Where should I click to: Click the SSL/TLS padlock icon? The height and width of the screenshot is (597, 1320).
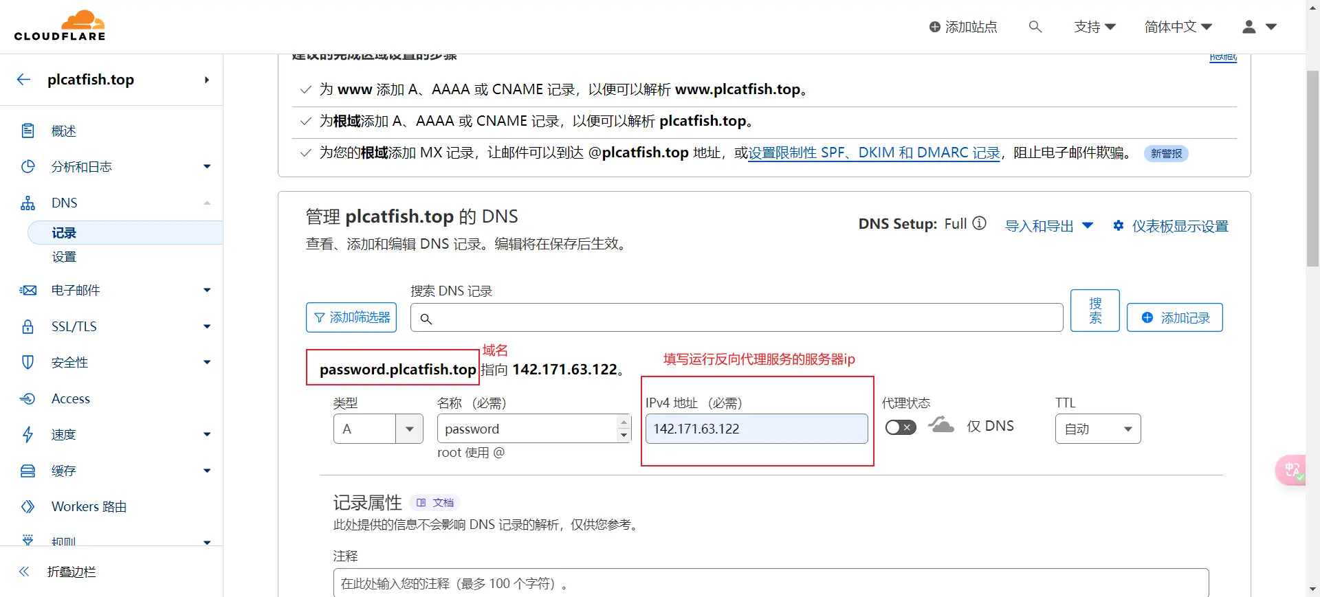27,326
